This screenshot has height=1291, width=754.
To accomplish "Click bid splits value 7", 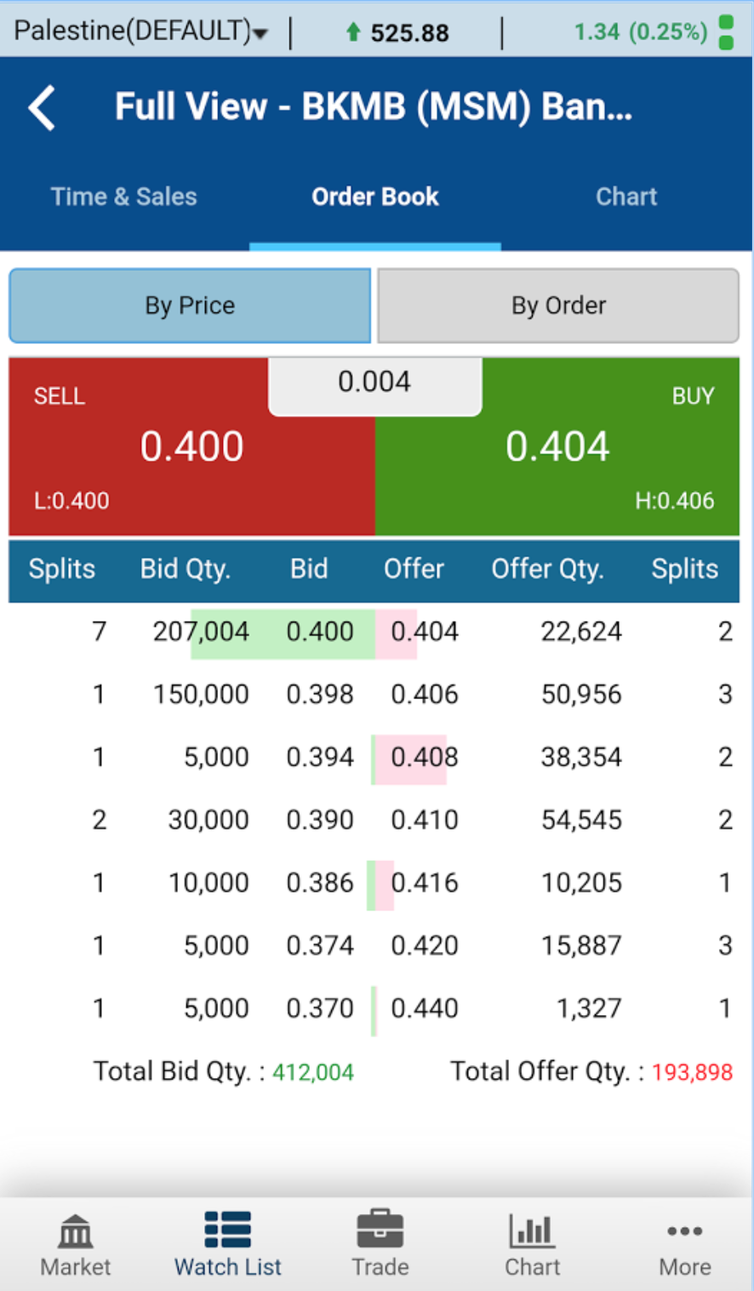I will coord(100,632).
